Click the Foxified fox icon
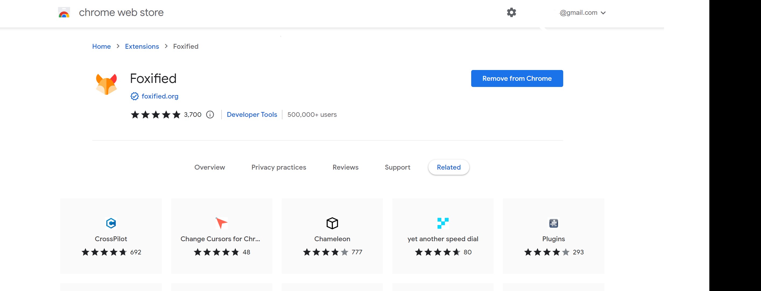 tap(107, 84)
